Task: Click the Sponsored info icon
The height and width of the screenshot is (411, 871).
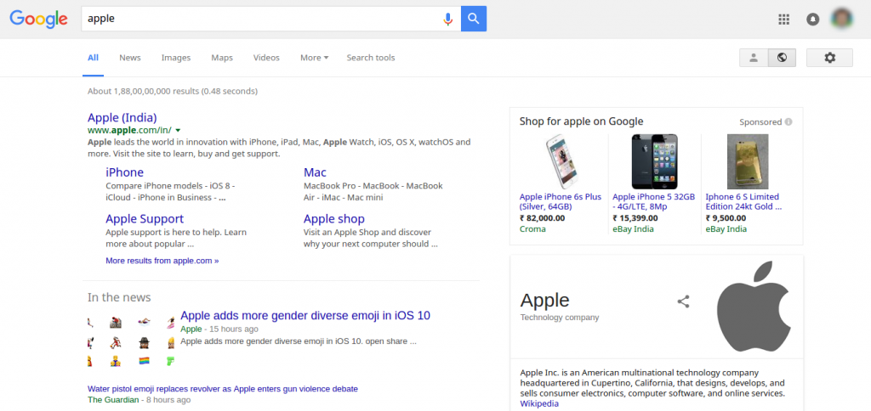Action: (788, 122)
